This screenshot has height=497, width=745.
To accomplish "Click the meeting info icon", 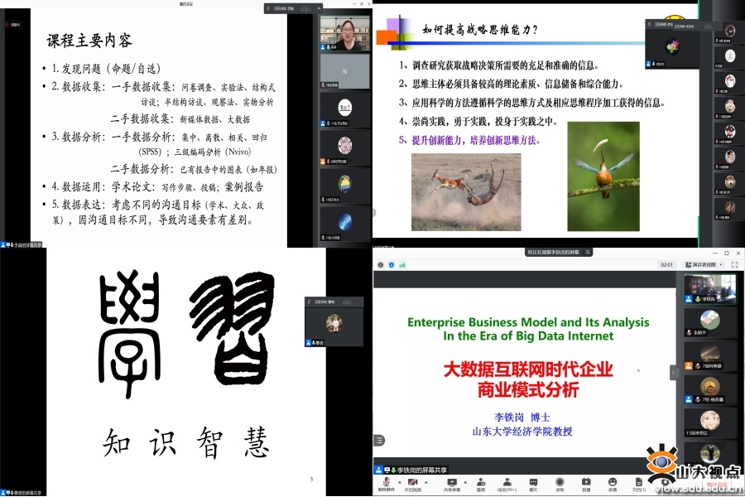I will [380, 264].
